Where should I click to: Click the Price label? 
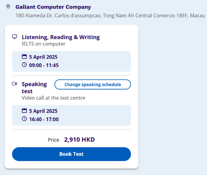pyautogui.click(x=53, y=140)
